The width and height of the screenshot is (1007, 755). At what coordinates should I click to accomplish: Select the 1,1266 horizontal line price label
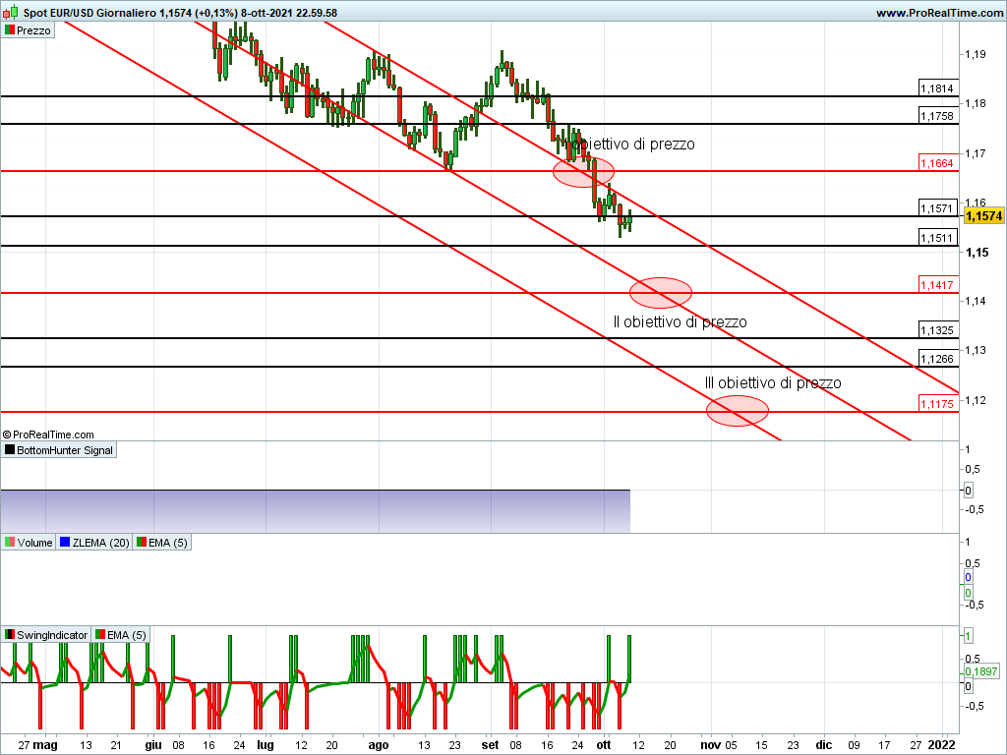937,359
